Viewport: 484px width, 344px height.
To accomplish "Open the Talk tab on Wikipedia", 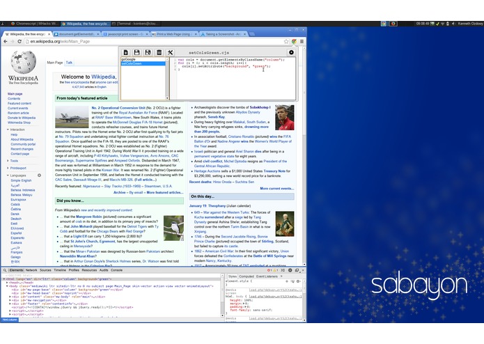I will (x=69, y=63).
